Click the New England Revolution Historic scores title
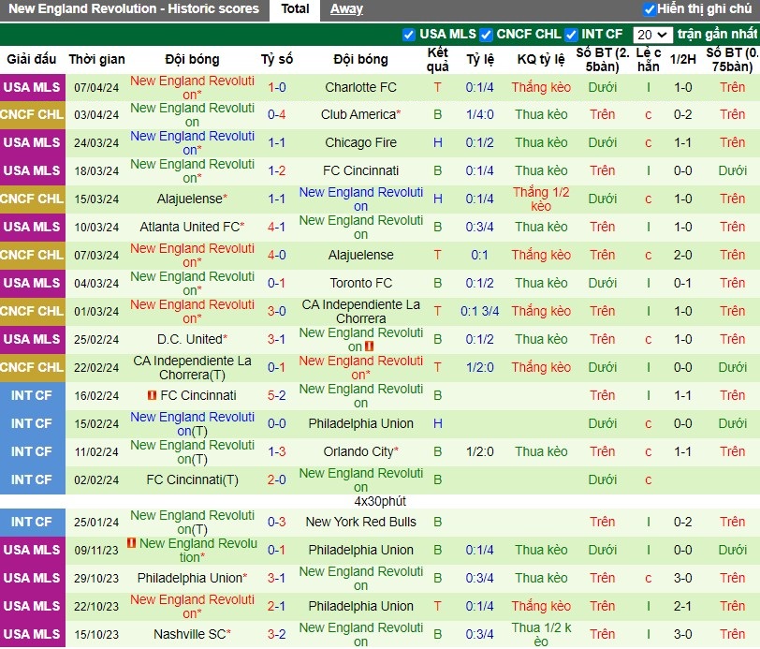 pyautogui.click(x=134, y=8)
